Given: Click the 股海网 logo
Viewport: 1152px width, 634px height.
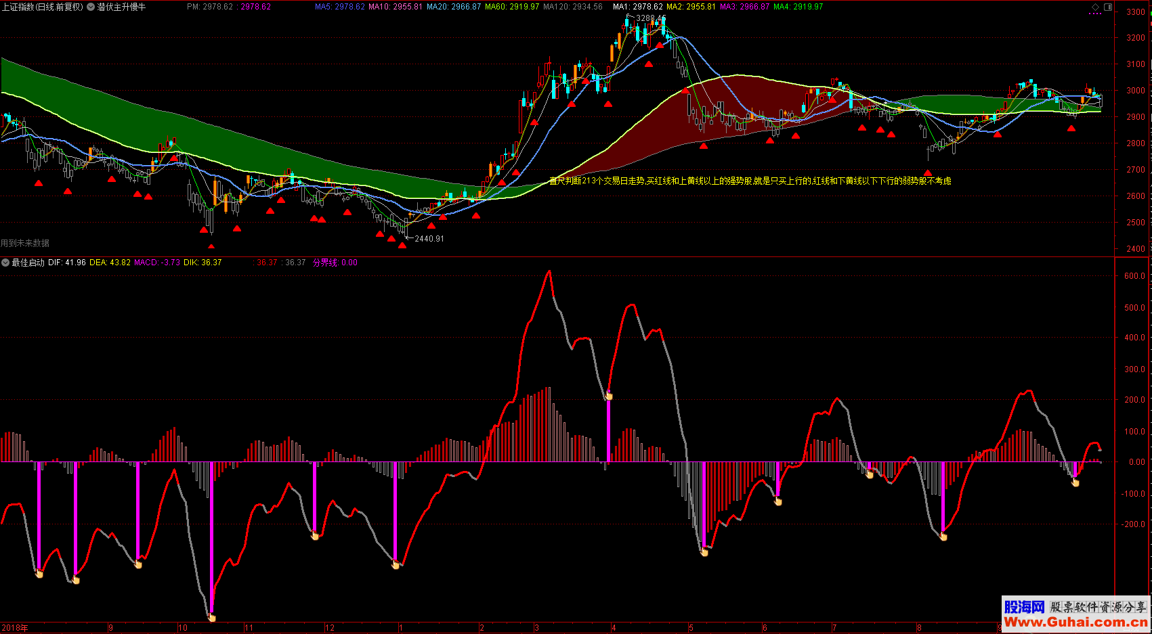Looking at the screenshot, I should pyautogui.click(x=1025, y=606).
